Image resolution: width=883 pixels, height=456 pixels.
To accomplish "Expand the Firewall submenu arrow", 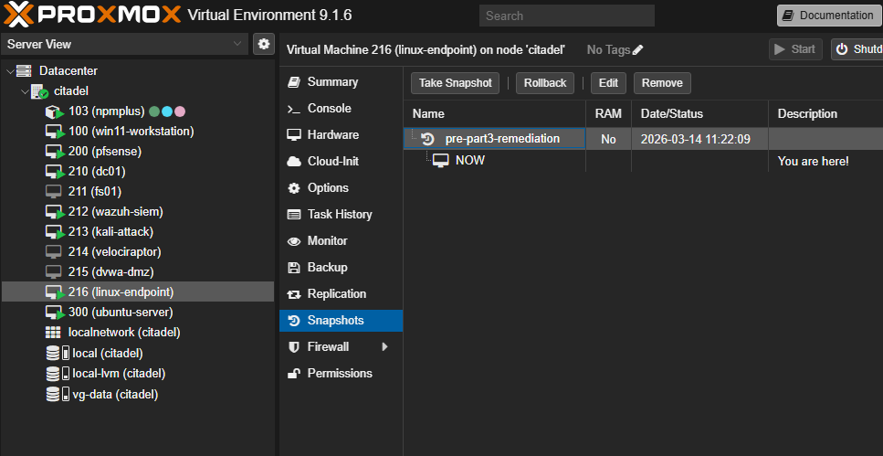I will (385, 346).
